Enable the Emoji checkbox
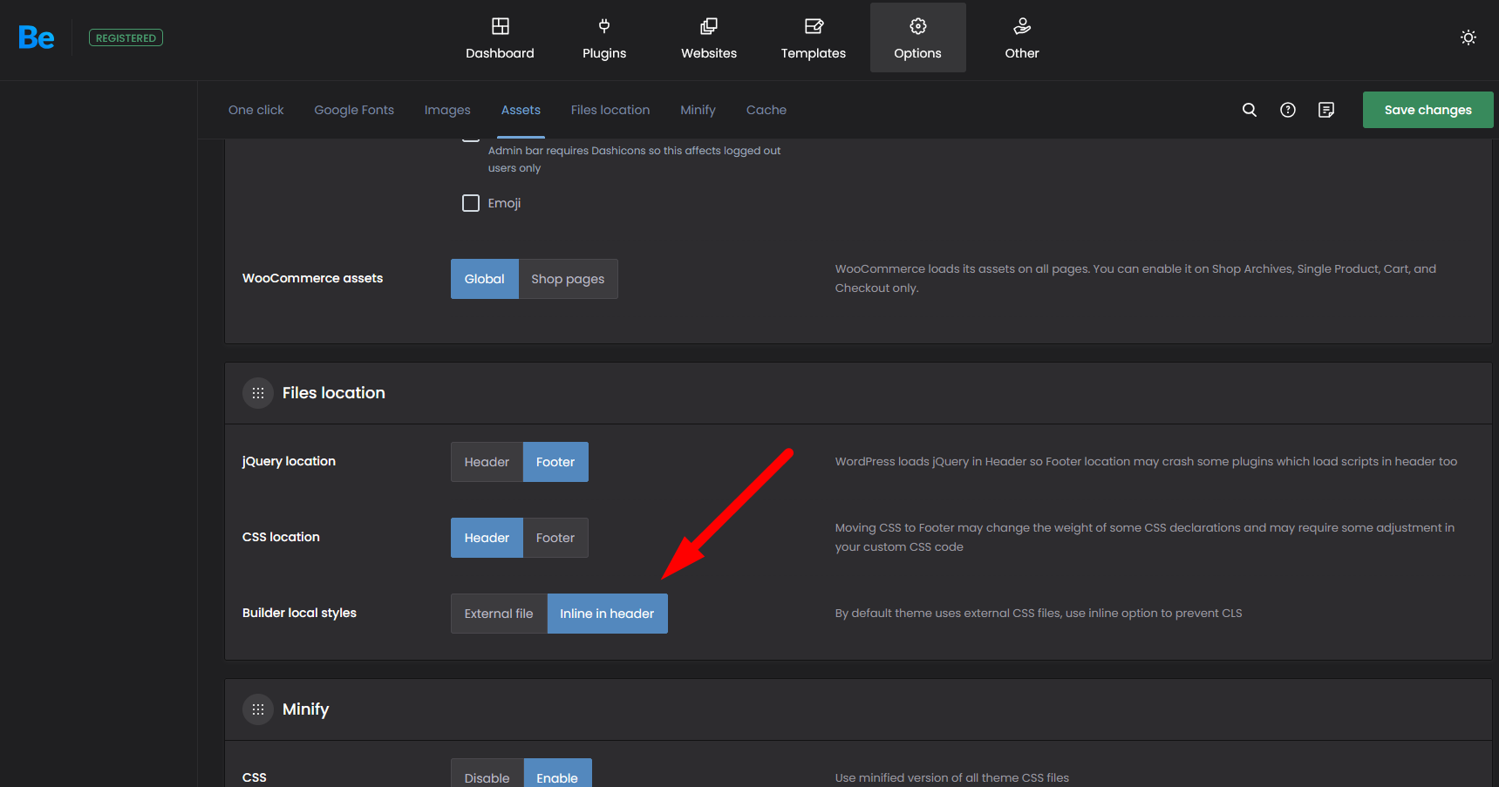The height and width of the screenshot is (787, 1499). (x=471, y=203)
